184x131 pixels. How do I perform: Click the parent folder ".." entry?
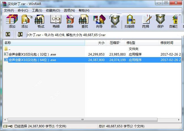10,49
